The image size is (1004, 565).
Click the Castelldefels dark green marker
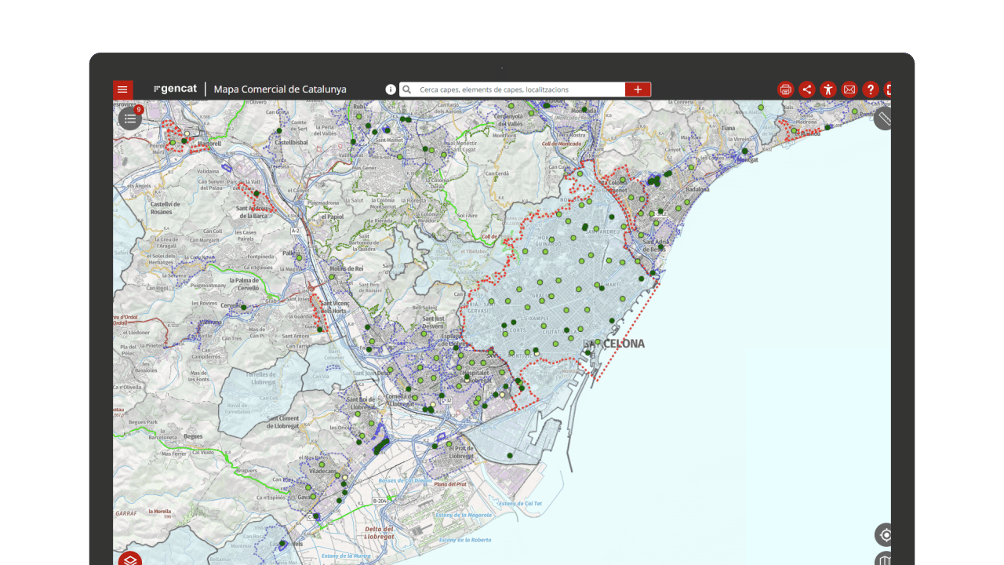282,542
